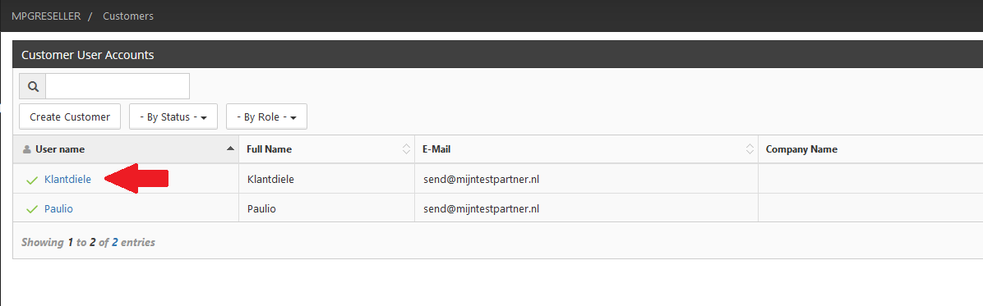Click the search magnifier icon
Viewport: 983px width, 306px height.
[33, 86]
